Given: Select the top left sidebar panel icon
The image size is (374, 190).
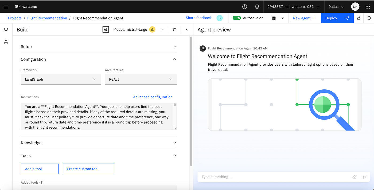Looking at the screenshot, I should [x=6, y=29].
